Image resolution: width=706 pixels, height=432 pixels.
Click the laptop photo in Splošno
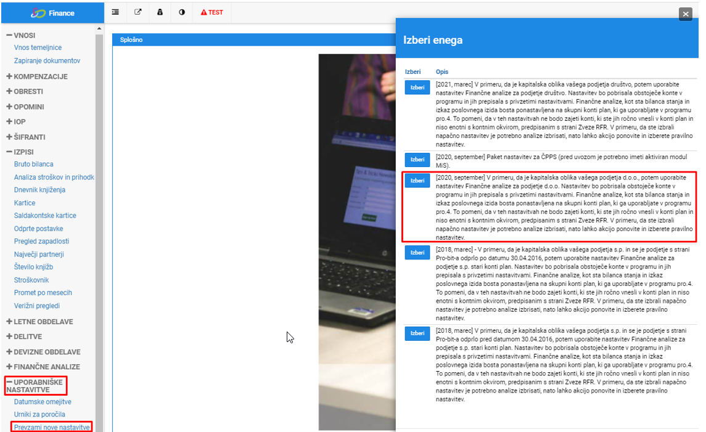(357, 242)
